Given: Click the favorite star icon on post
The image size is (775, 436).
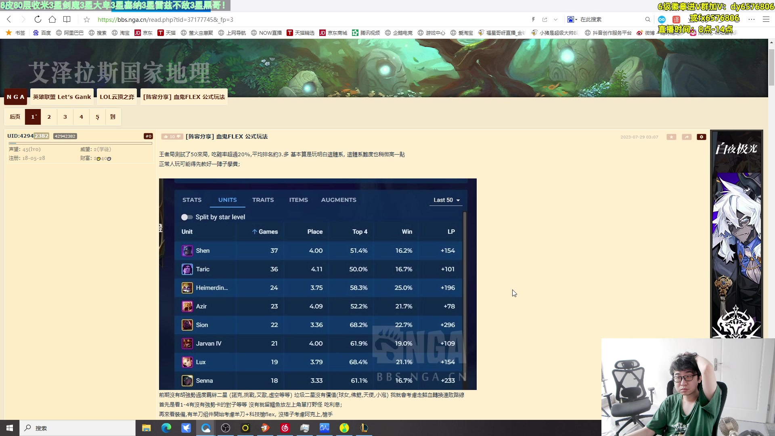Looking at the screenshot, I should coord(671,137).
